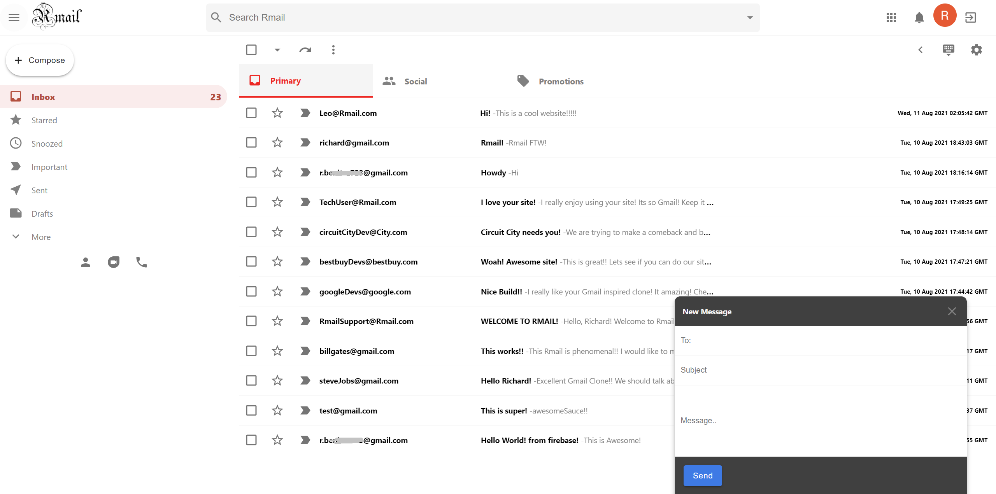Click the sign out icon
Image resolution: width=996 pixels, height=494 pixels.
(970, 17)
